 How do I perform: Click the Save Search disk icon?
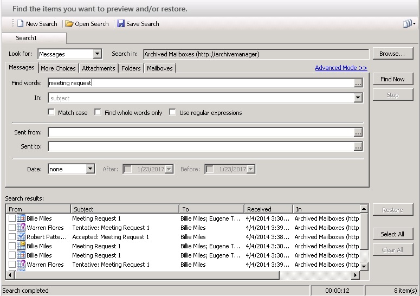click(x=121, y=24)
